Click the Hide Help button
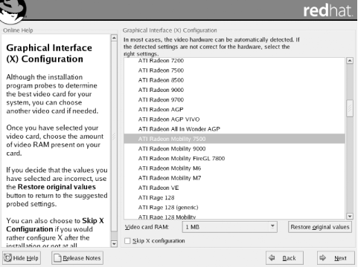The width and height of the screenshot is (358, 267). (22, 258)
